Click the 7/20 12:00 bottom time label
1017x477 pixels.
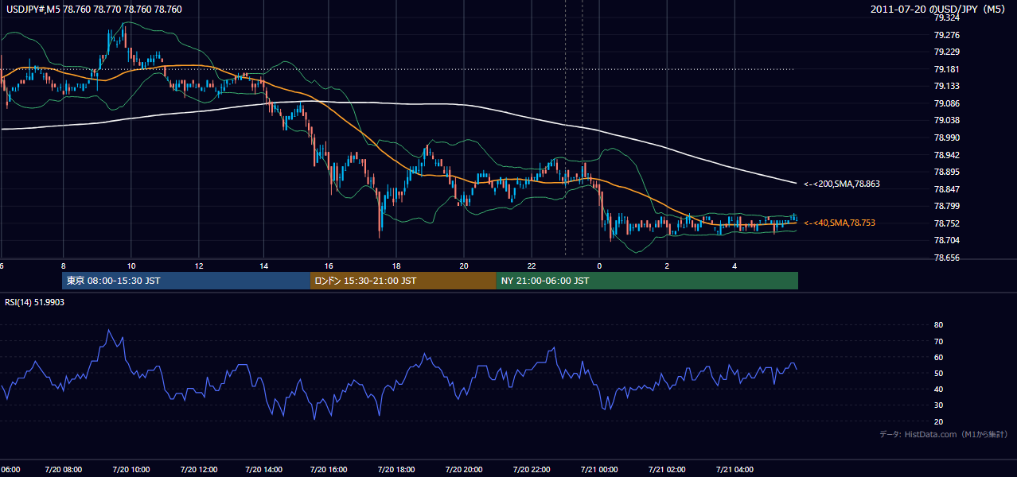pos(197,469)
